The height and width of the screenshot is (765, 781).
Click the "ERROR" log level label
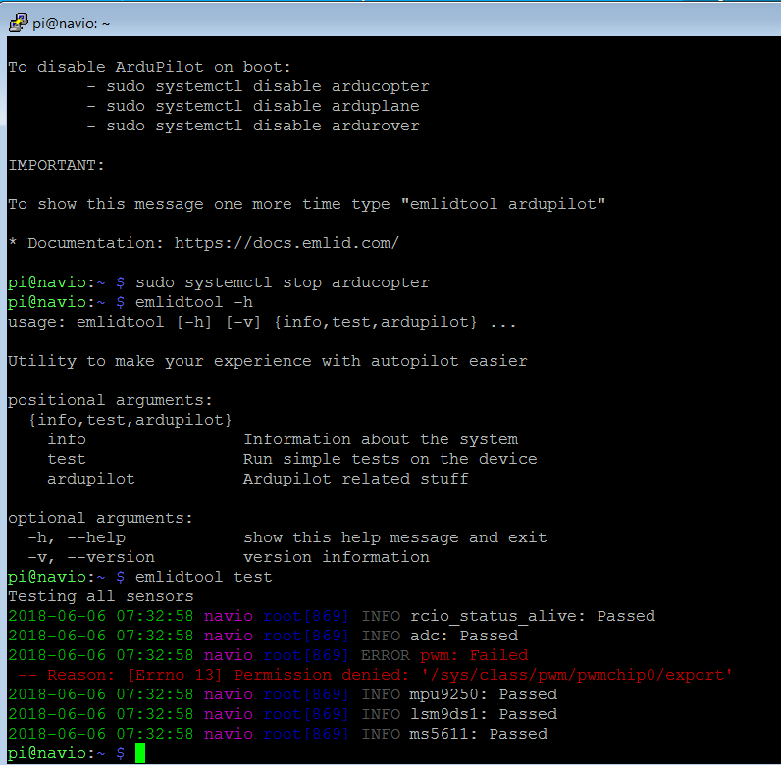pos(385,655)
